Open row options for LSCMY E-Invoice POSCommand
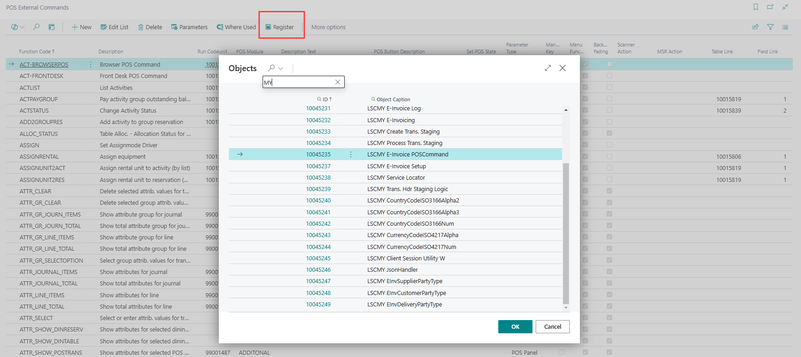 (x=350, y=155)
